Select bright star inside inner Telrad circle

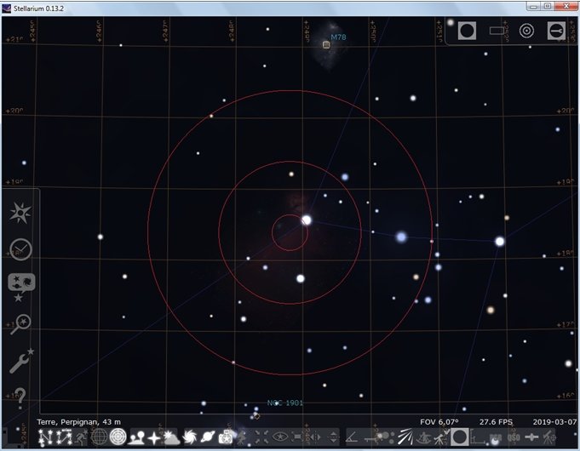307,220
